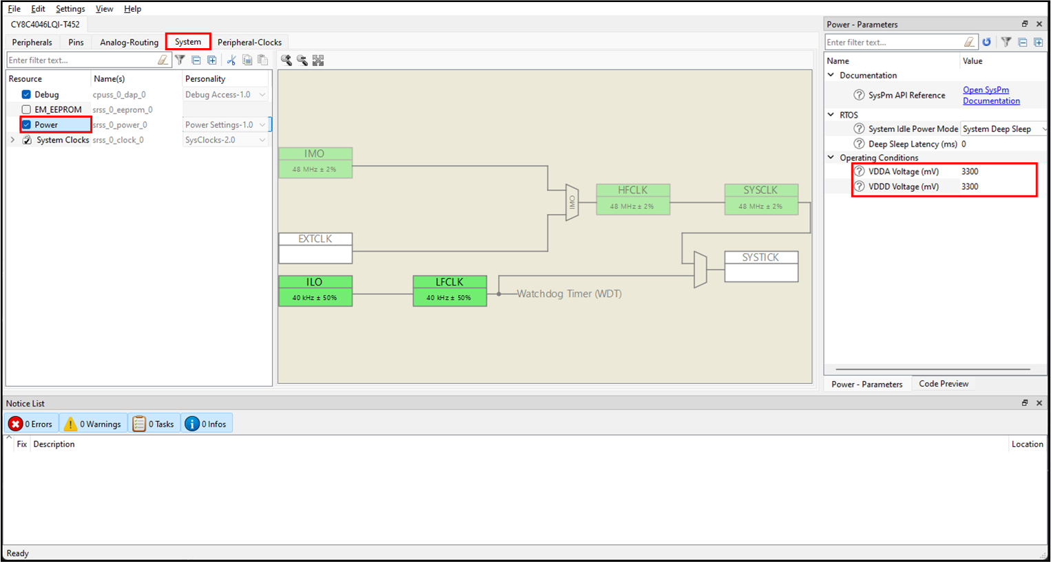Click the HFCLK clock block

633,199
